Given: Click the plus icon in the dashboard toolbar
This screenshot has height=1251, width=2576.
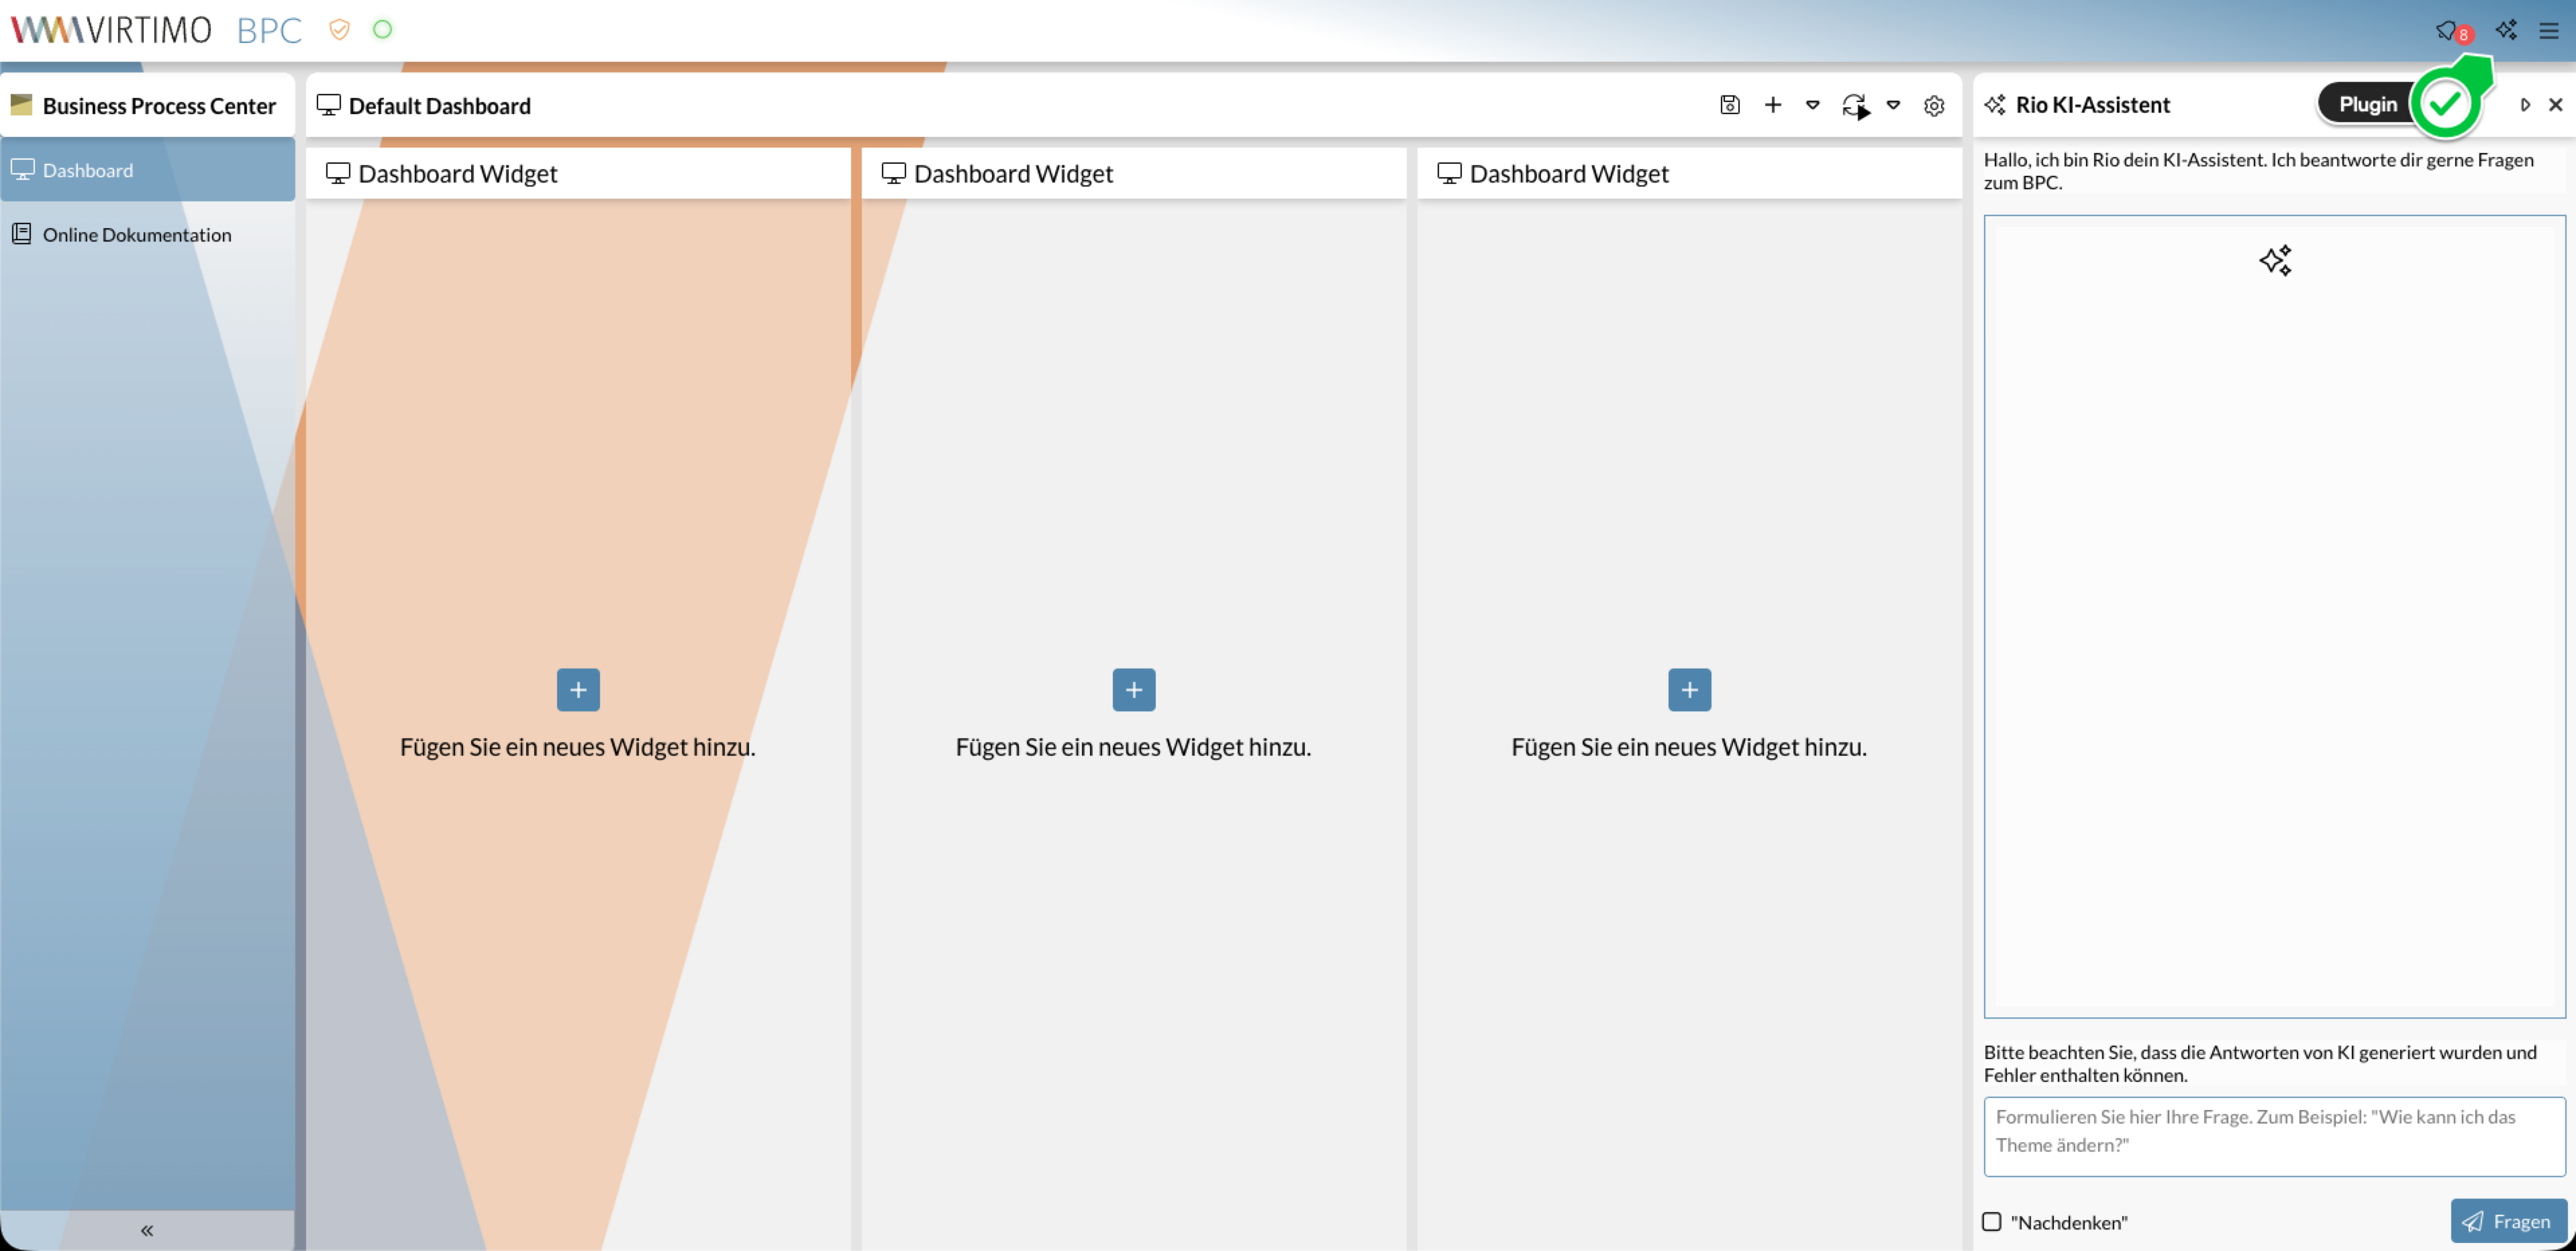Looking at the screenshot, I should click(1772, 105).
